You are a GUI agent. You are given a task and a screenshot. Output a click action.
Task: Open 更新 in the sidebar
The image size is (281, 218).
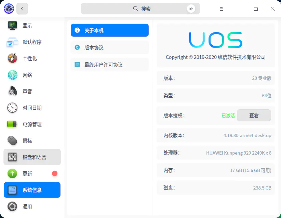coord(32,173)
